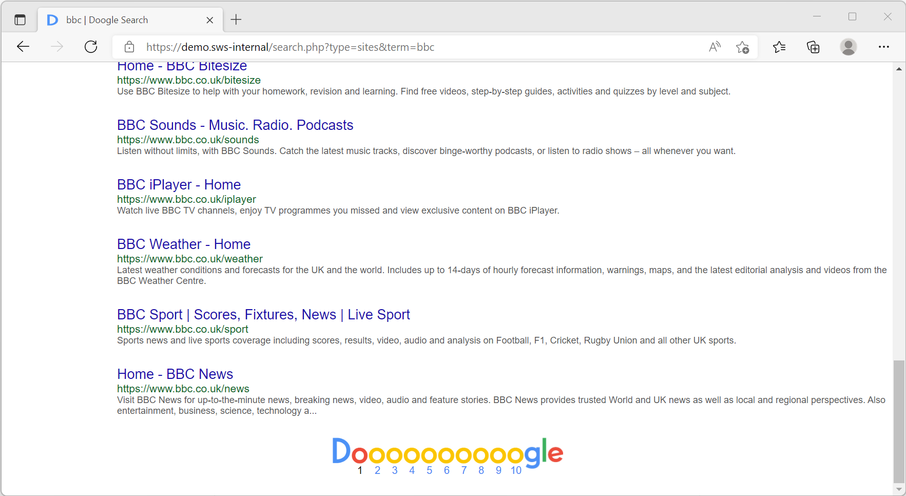Viewport: 906px width, 496px height.
Task: Open Home - BBC News result
Action: coord(175,374)
